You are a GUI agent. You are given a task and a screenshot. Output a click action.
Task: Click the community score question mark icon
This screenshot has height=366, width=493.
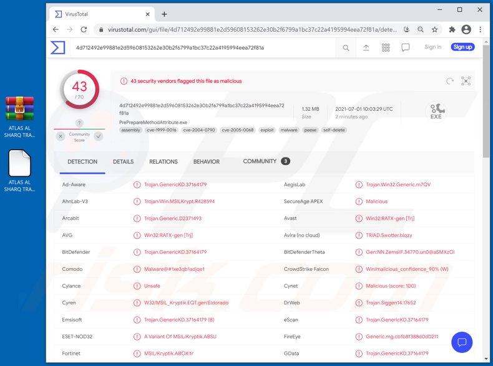click(79, 123)
